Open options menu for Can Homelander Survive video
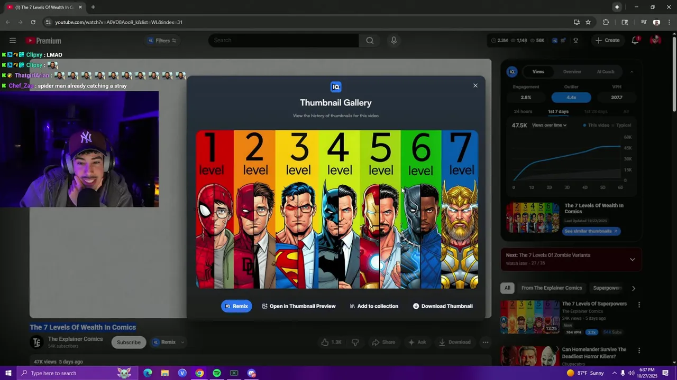This screenshot has height=380, width=677. pos(639,350)
